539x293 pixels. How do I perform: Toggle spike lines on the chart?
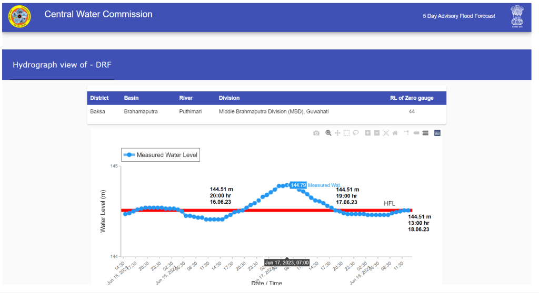point(406,133)
